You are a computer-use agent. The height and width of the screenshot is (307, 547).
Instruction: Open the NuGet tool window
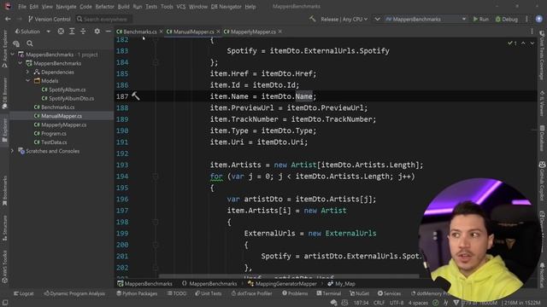(x=359, y=293)
